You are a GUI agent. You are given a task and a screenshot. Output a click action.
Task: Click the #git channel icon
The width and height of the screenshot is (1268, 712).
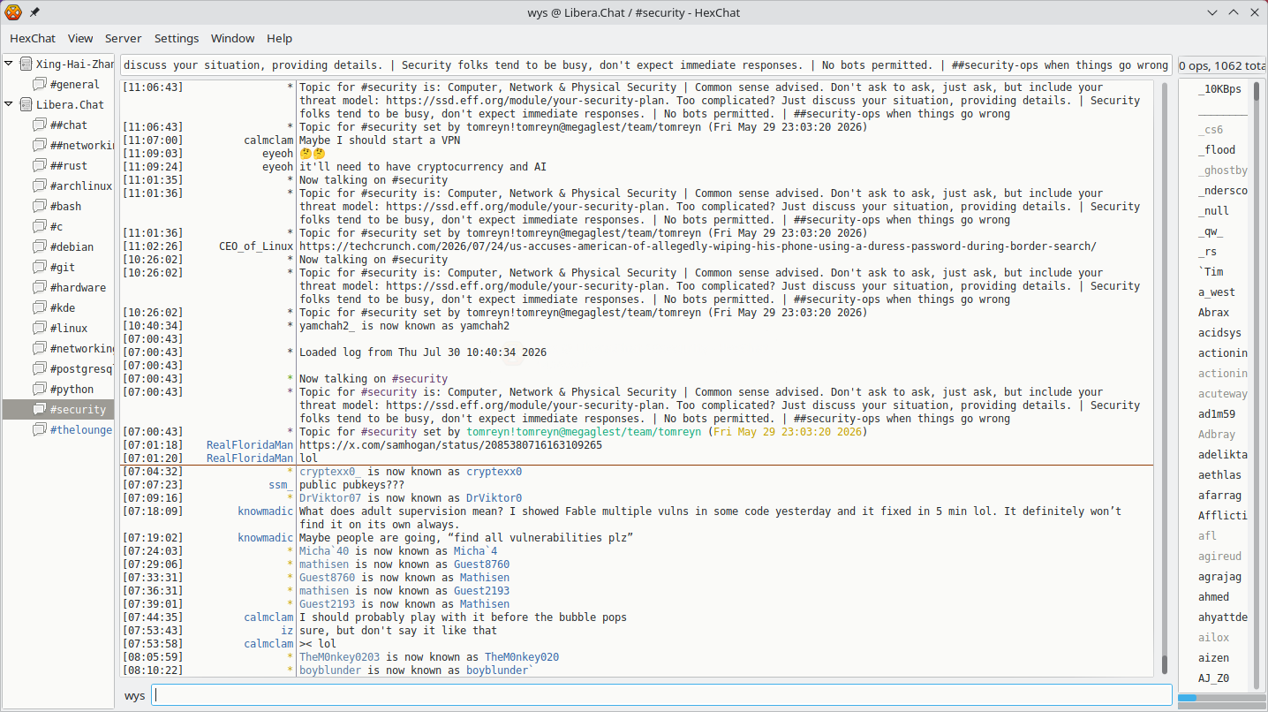[39, 268]
